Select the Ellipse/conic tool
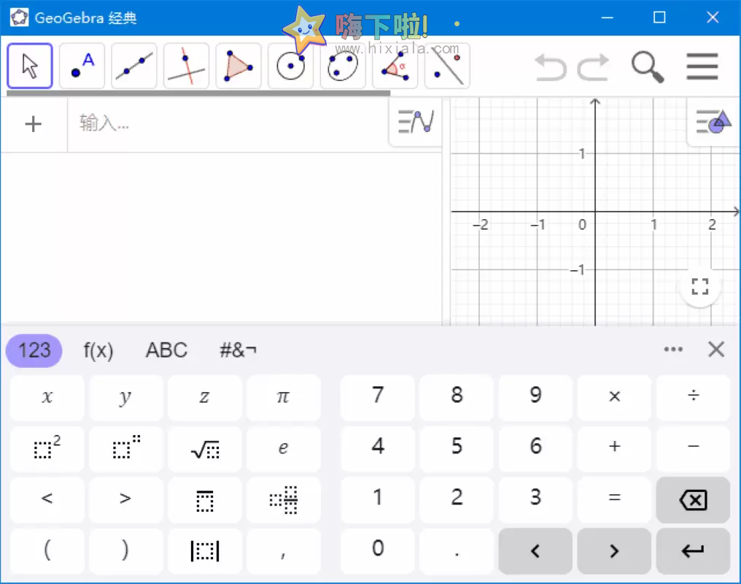Screen dimensions: 741x584 tap(342, 66)
